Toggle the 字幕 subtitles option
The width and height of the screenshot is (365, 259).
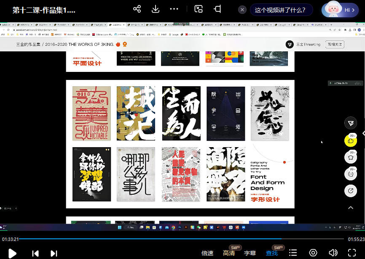(x=250, y=253)
